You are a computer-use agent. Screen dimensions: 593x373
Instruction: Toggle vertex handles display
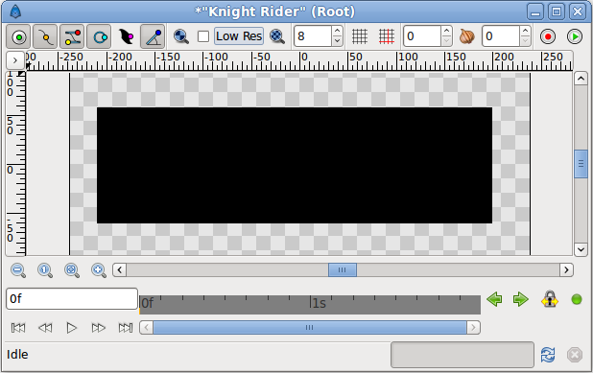pyautogui.click(x=45, y=36)
